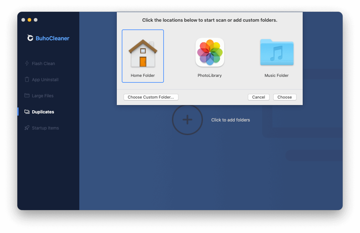The image size is (360, 233).
Task: Click the Large Files folder icon
Action: point(27,95)
